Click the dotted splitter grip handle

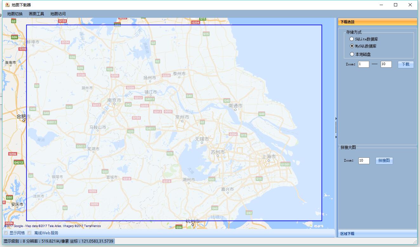(x=336, y=128)
